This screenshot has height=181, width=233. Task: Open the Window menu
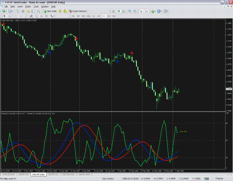pos(45,7)
